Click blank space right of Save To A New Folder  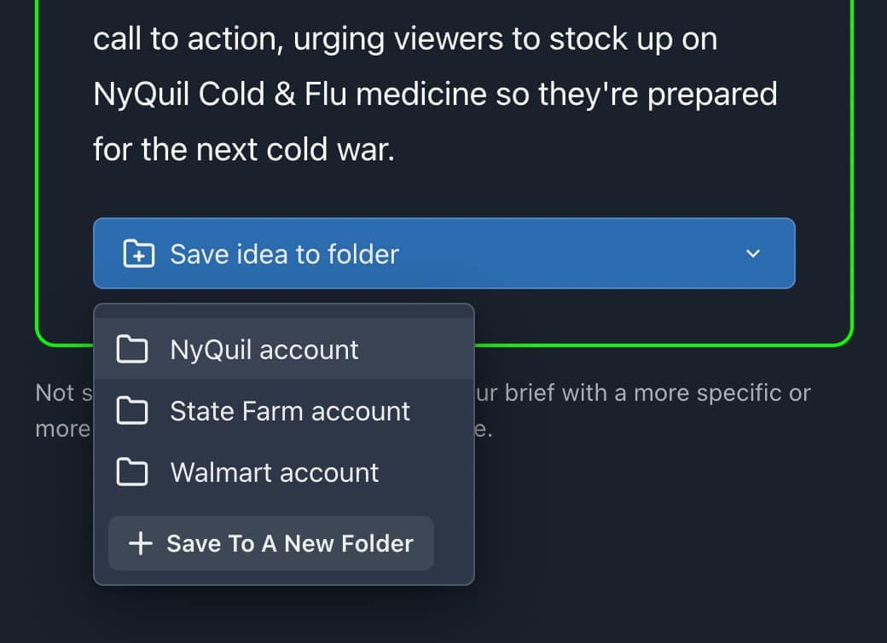(453, 543)
